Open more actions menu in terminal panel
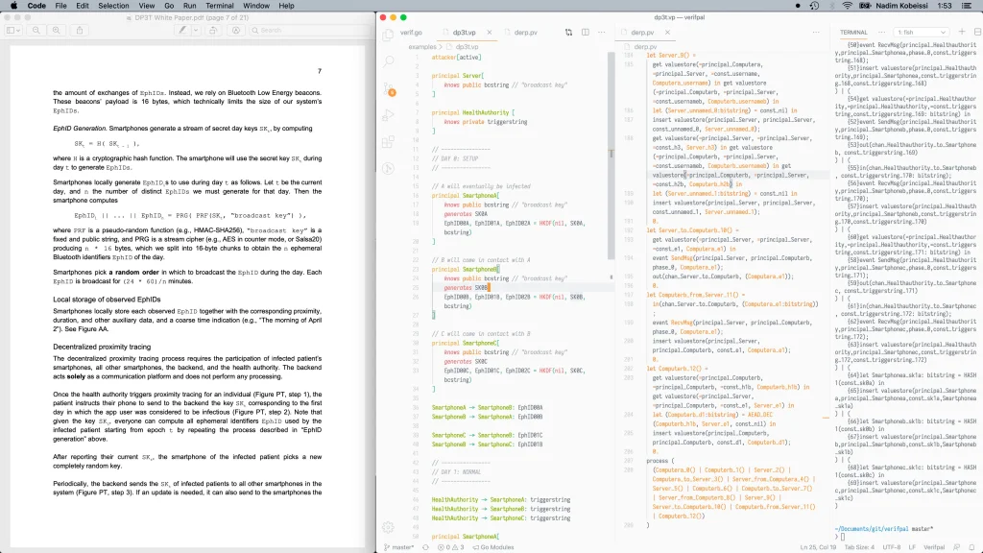Image resolution: width=983 pixels, height=553 pixels. [881, 32]
